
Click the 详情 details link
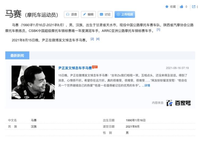[x=147, y=86]
